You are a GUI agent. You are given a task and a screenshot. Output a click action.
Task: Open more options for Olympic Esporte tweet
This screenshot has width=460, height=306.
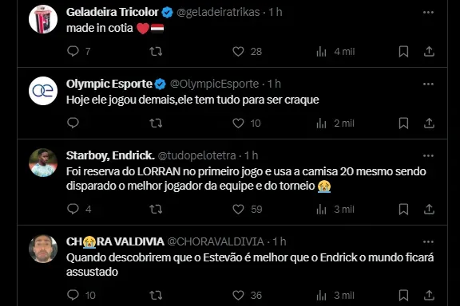(428, 84)
